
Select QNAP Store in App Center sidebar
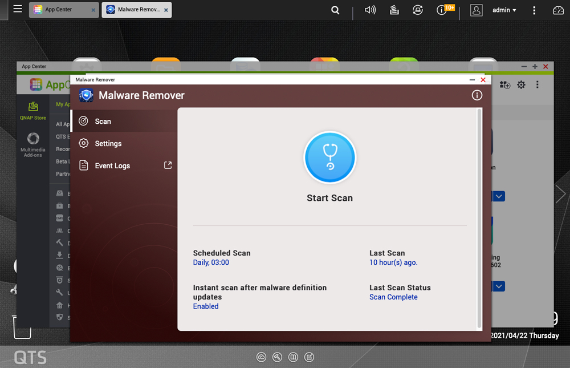coord(33,111)
